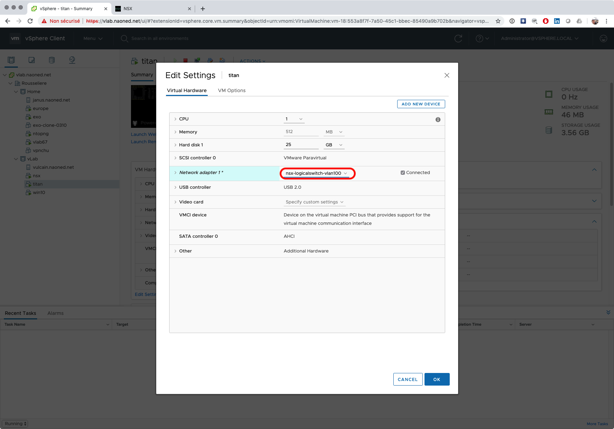Close the Edit Settings dialog
This screenshot has width=614, height=429.
tap(447, 75)
